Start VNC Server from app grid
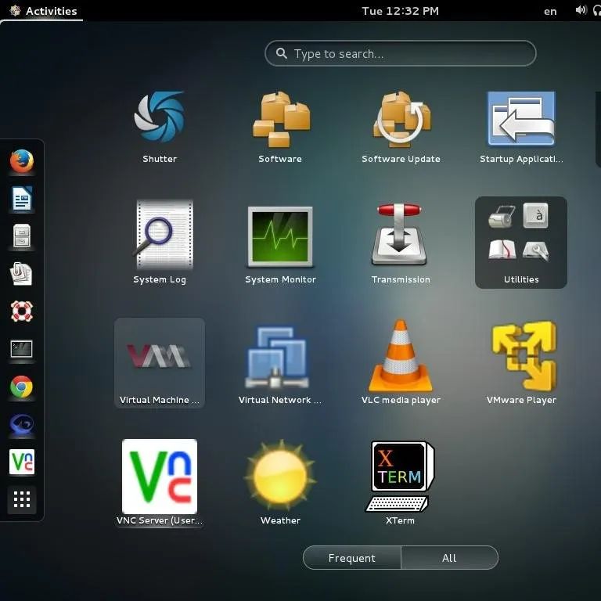 coord(160,483)
